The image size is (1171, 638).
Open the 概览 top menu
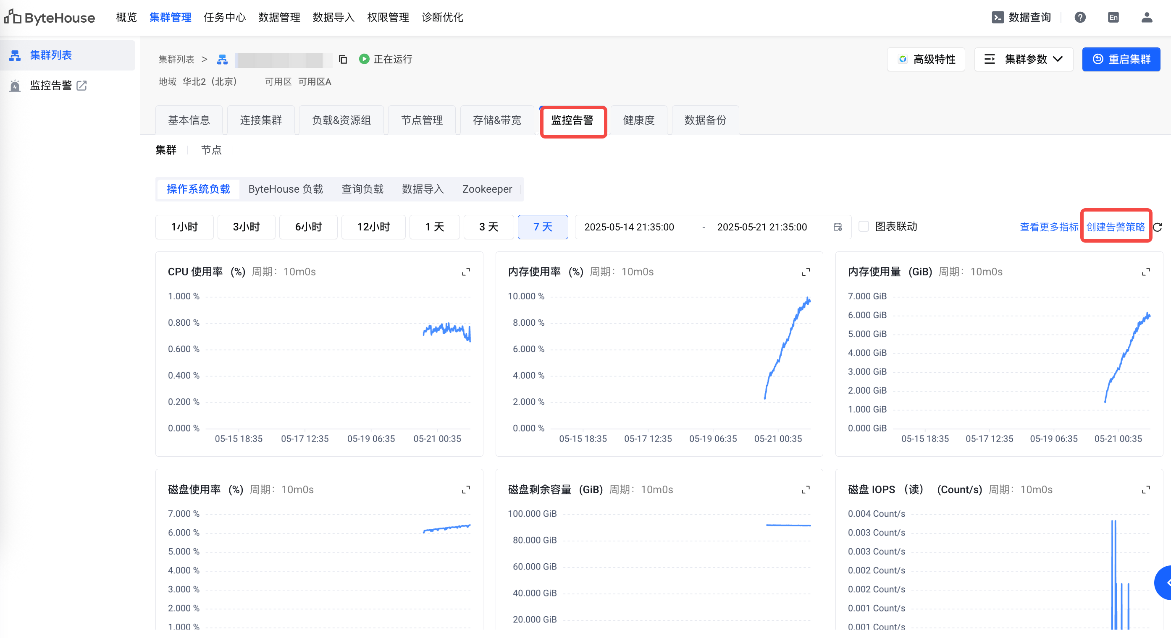(x=126, y=17)
